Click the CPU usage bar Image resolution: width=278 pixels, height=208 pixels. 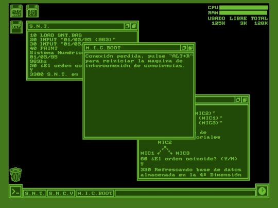point(244,7)
